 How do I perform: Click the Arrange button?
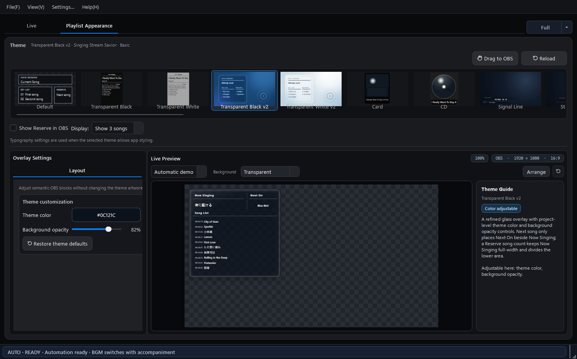click(536, 172)
